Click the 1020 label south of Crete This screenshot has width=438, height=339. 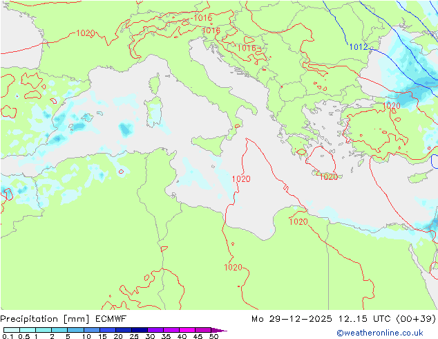coord(329,177)
